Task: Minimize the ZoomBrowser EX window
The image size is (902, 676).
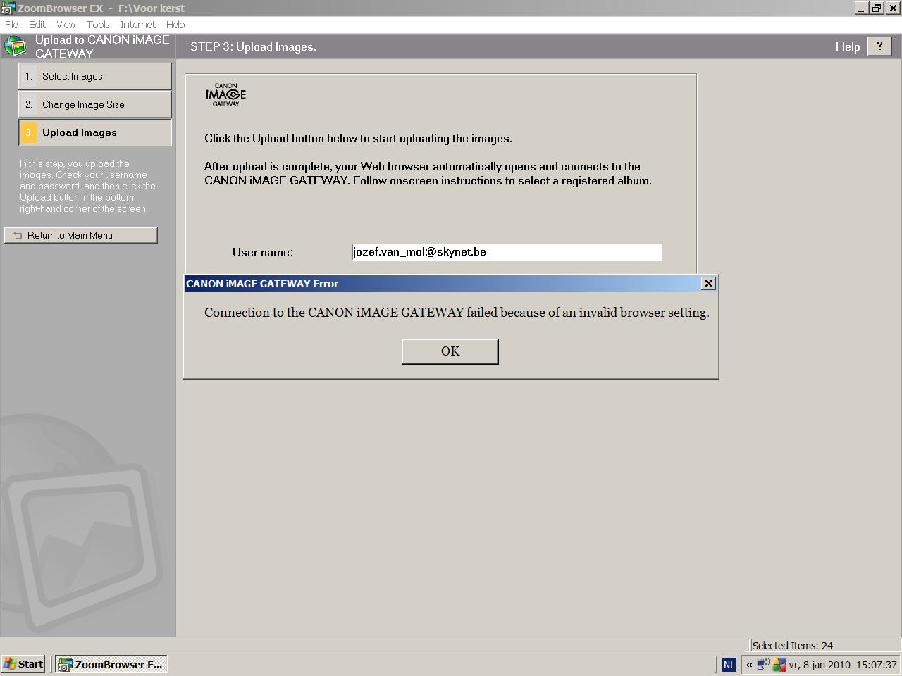Action: (861, 8)
